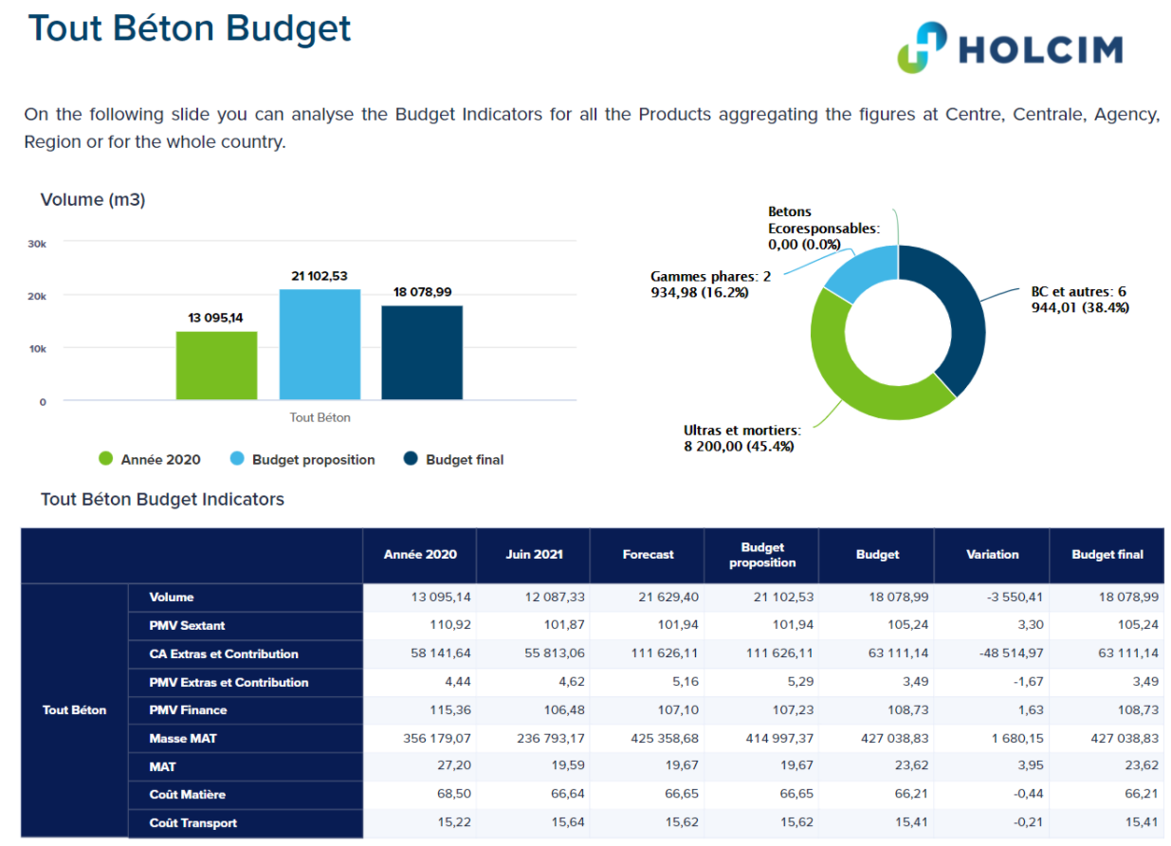1171x846 pixels.
Task: Click the 13 095,14 label above the green bar
Action: (216, 318)
